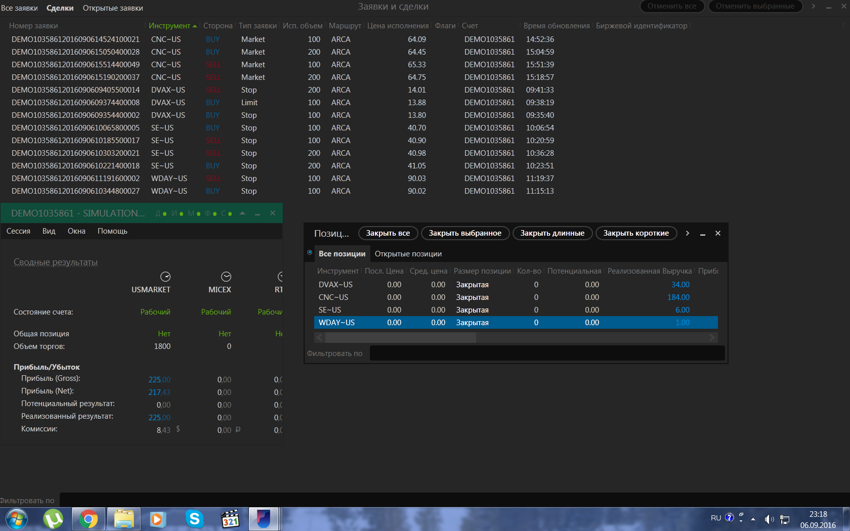Image resolution: width=850 pixels, height=531 pixels.
Task: Switch RU keyboard language indicator
Action: (x=715, y=518)
